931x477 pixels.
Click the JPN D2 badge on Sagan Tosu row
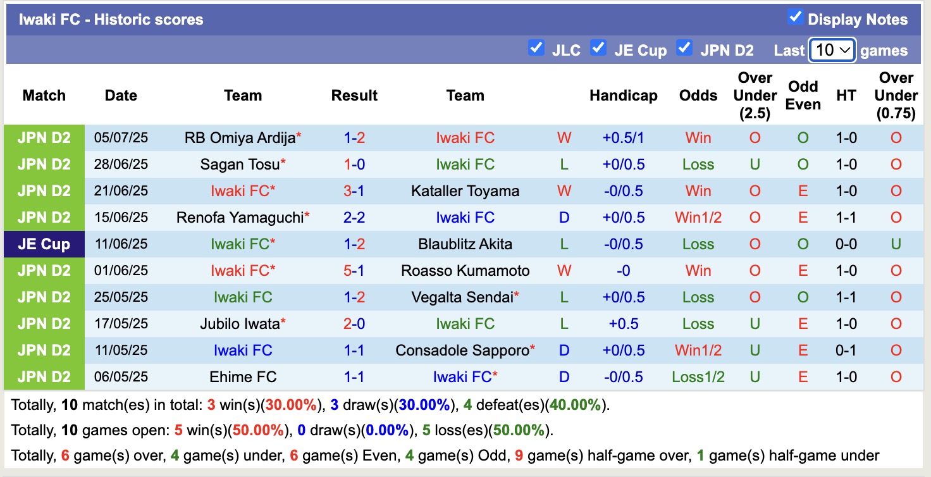[x=44, y=164]
